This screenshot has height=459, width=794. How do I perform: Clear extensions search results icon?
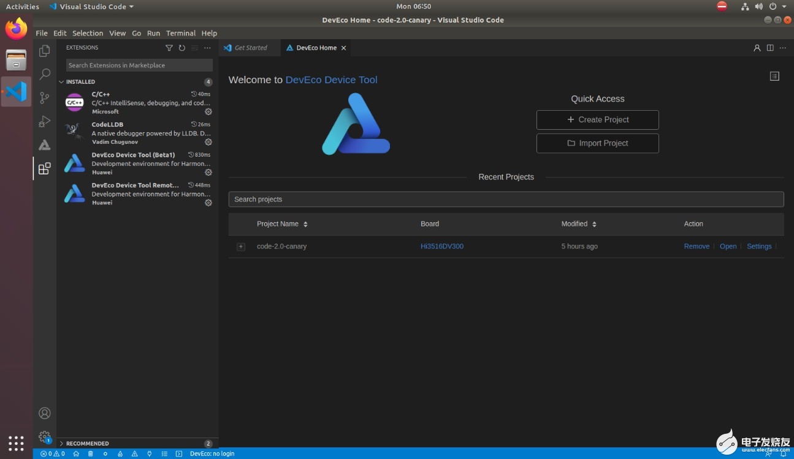194,48
